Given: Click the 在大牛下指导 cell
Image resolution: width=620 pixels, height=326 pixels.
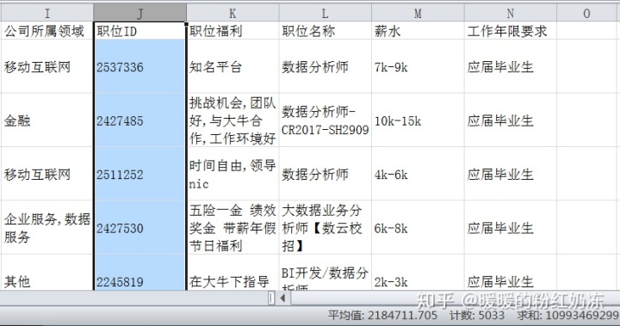Looking at the screenshot, I should 232,273.
